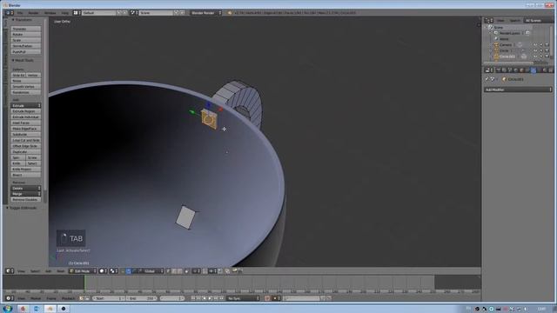
Task: Click jump to end frame button
Action: tap(222, 298)
